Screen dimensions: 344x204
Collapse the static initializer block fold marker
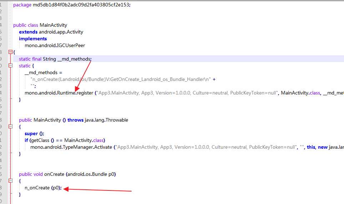[10, 66]
